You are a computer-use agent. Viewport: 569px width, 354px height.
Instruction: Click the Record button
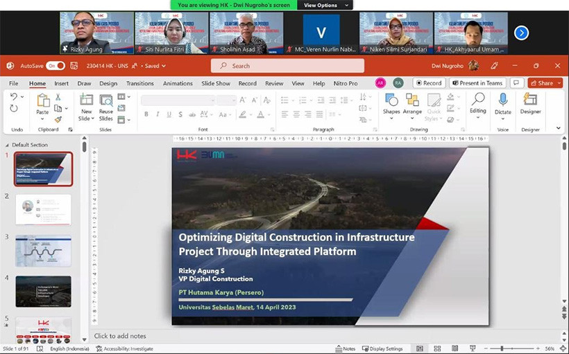pyautogui.click(x=429, y=83)
